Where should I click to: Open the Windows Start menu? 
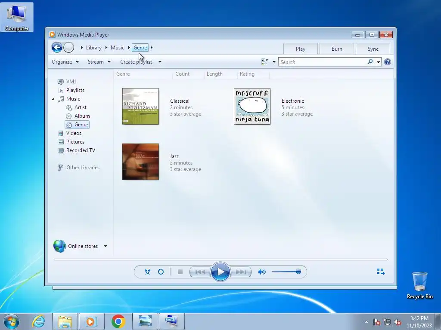tap(12, 321)
